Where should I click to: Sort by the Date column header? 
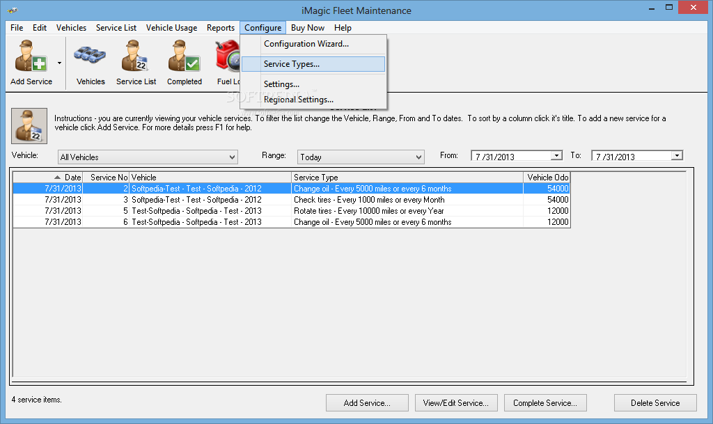[47, 178]
